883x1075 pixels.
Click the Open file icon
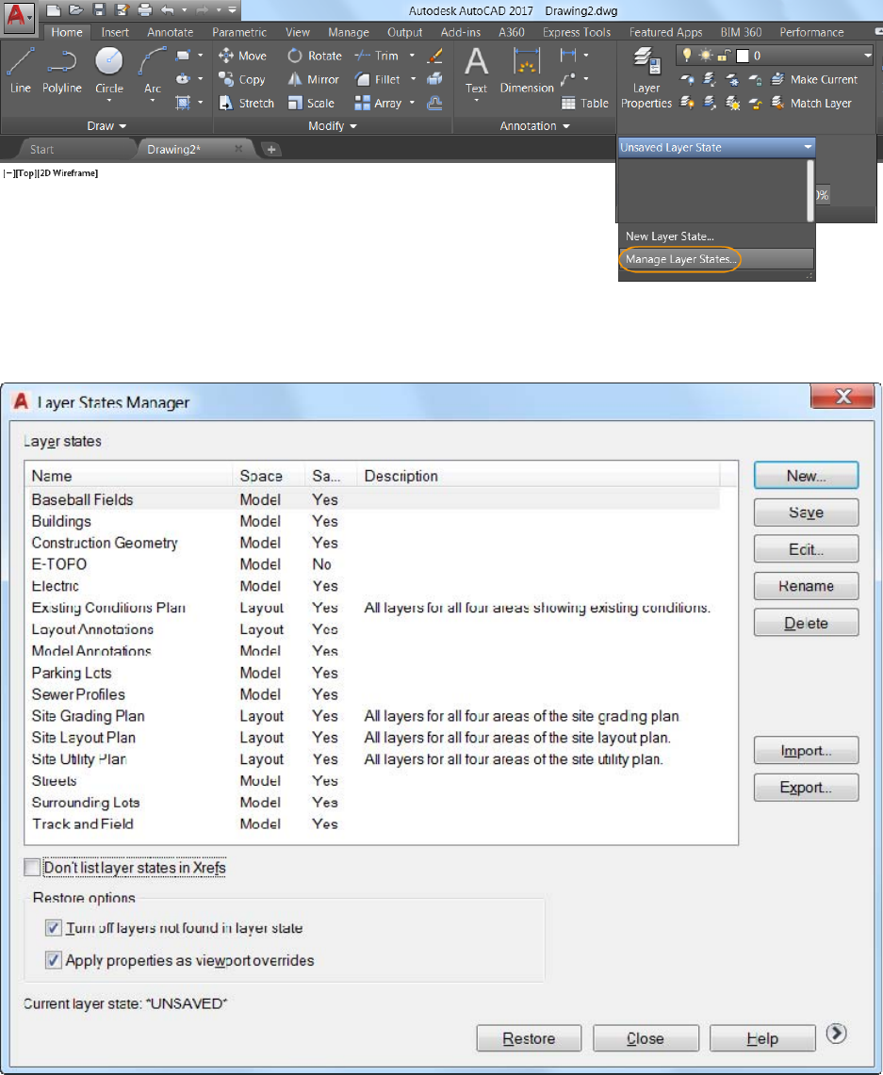(x=76, y=10)
